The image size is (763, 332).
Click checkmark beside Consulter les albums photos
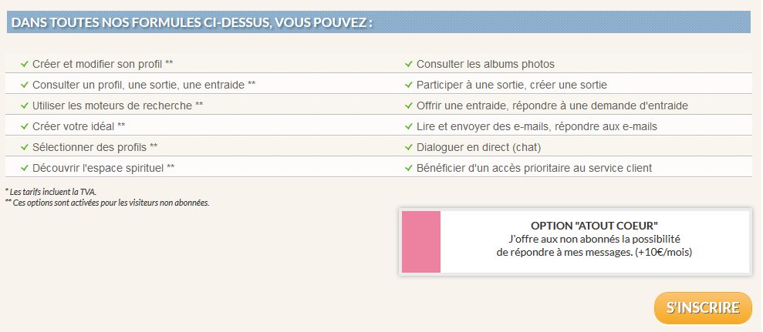pyautogui.click(x=409, y=64)
